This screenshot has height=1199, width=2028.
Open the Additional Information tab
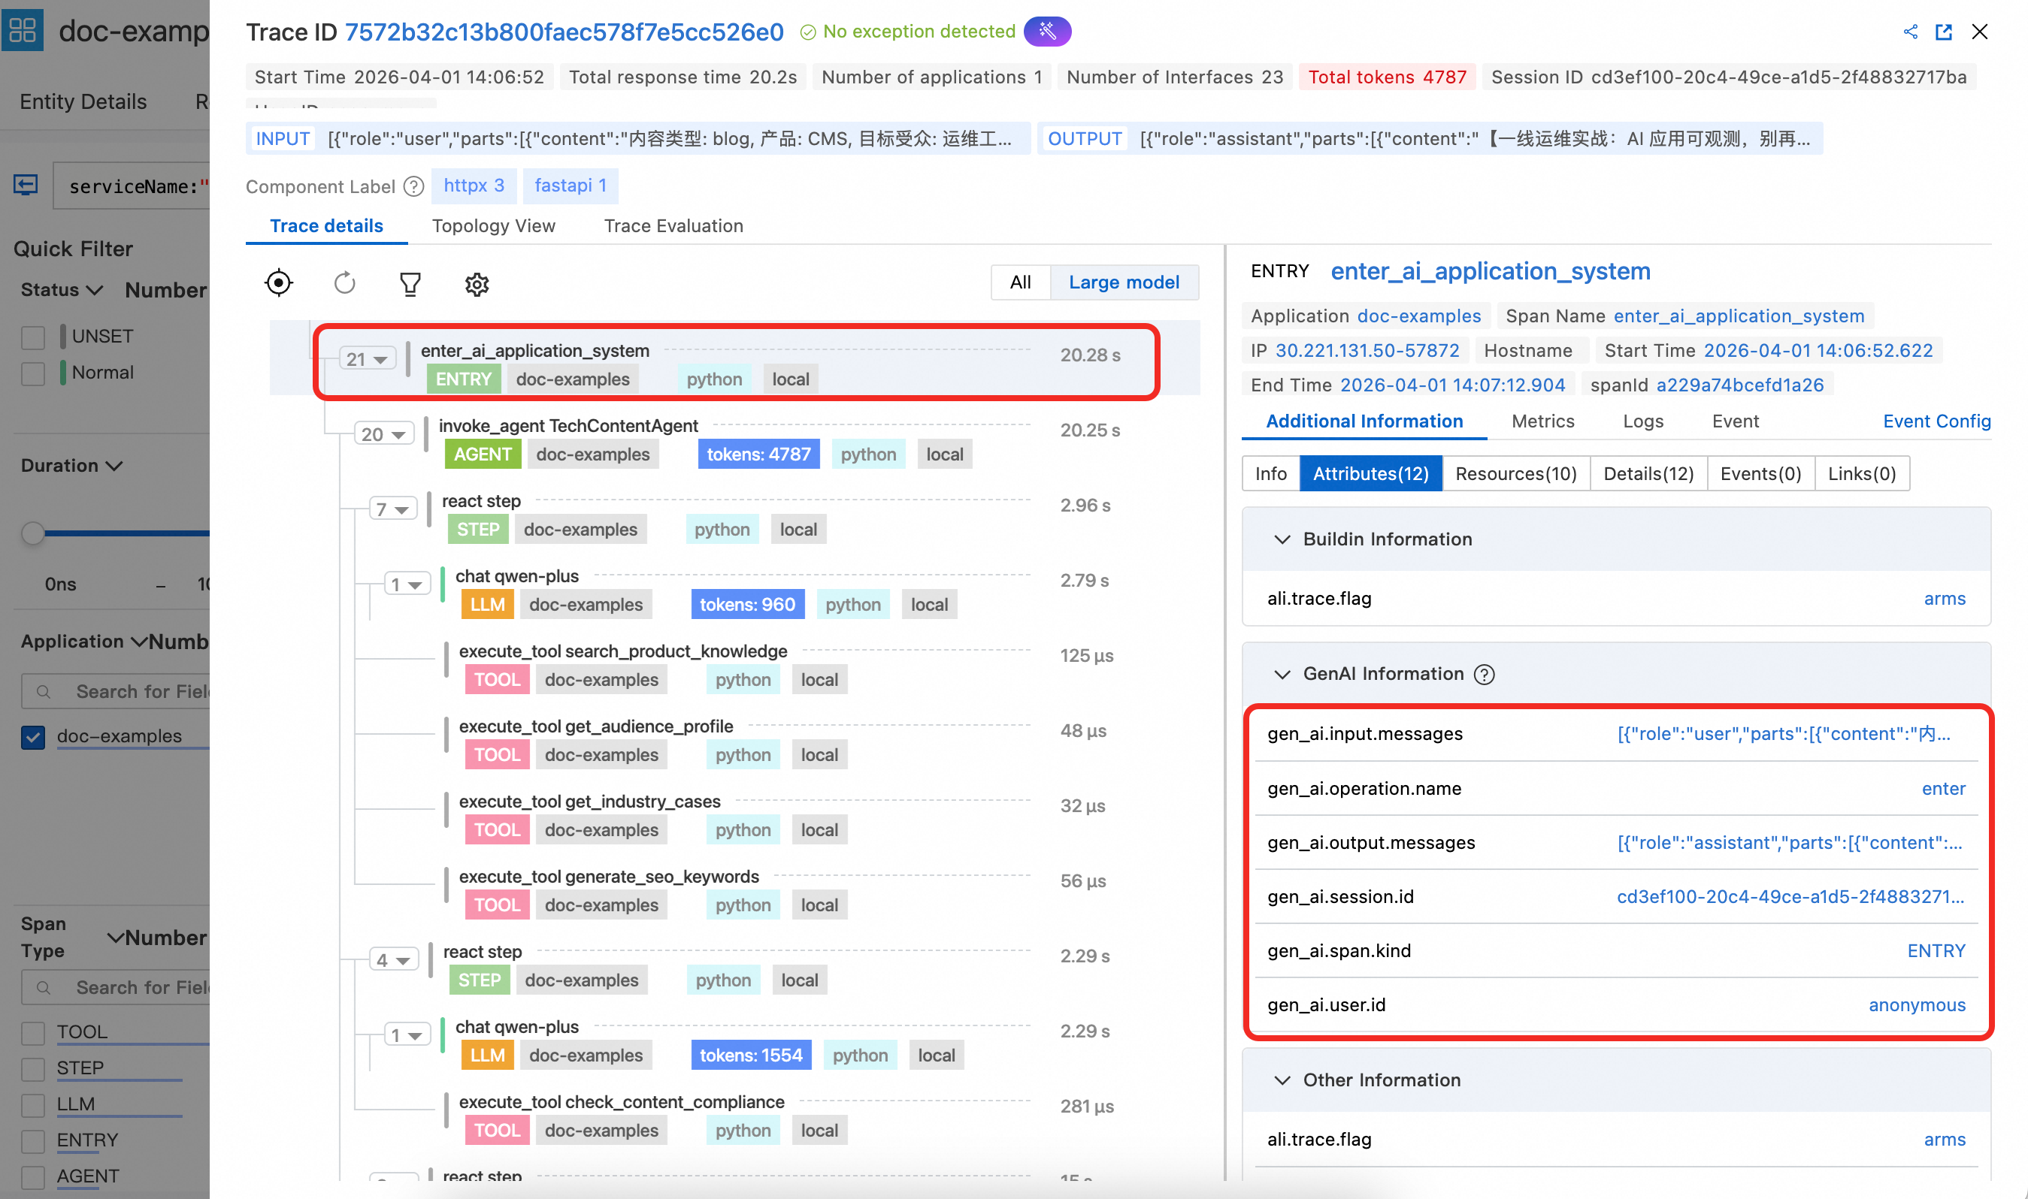coord(1364,421)
